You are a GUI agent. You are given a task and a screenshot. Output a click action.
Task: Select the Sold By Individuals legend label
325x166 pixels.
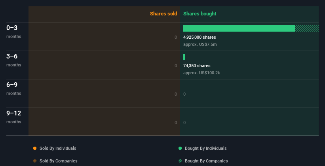coord(58,148)
